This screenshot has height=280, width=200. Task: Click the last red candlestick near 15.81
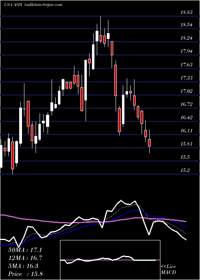(x=150, y=143)
